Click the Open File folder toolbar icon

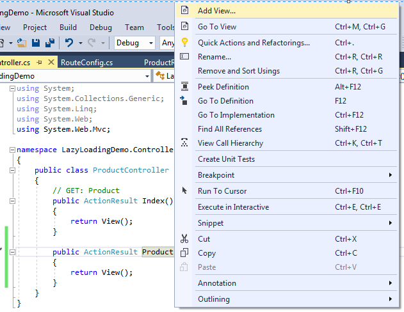(22, 42)
